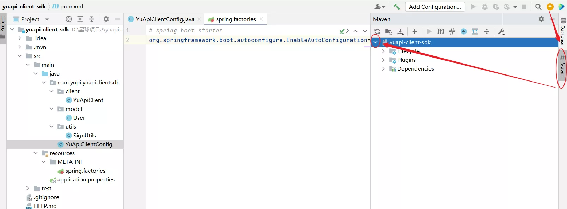The height and width of the screenshot is (209, 567).
Task: Collapse the utils package
Action: (51, 126)
